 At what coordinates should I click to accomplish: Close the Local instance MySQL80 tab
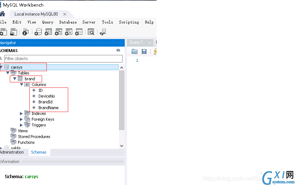click(x=65, y=14)
